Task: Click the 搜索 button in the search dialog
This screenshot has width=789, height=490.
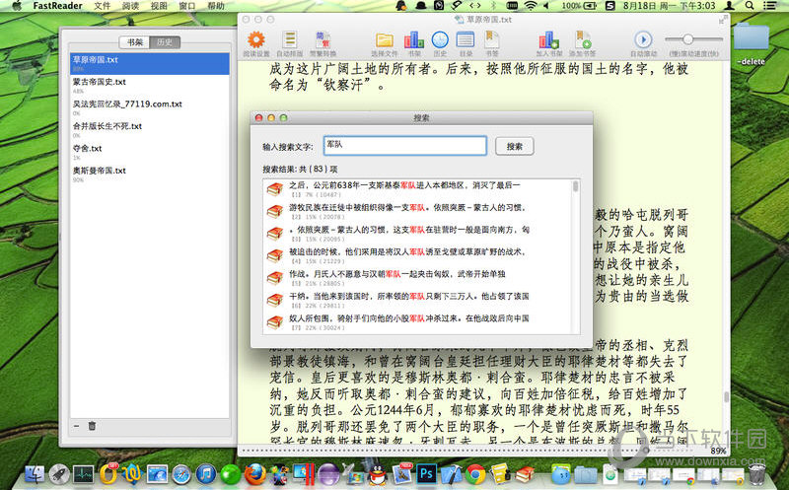Action: tap(514, 146)
